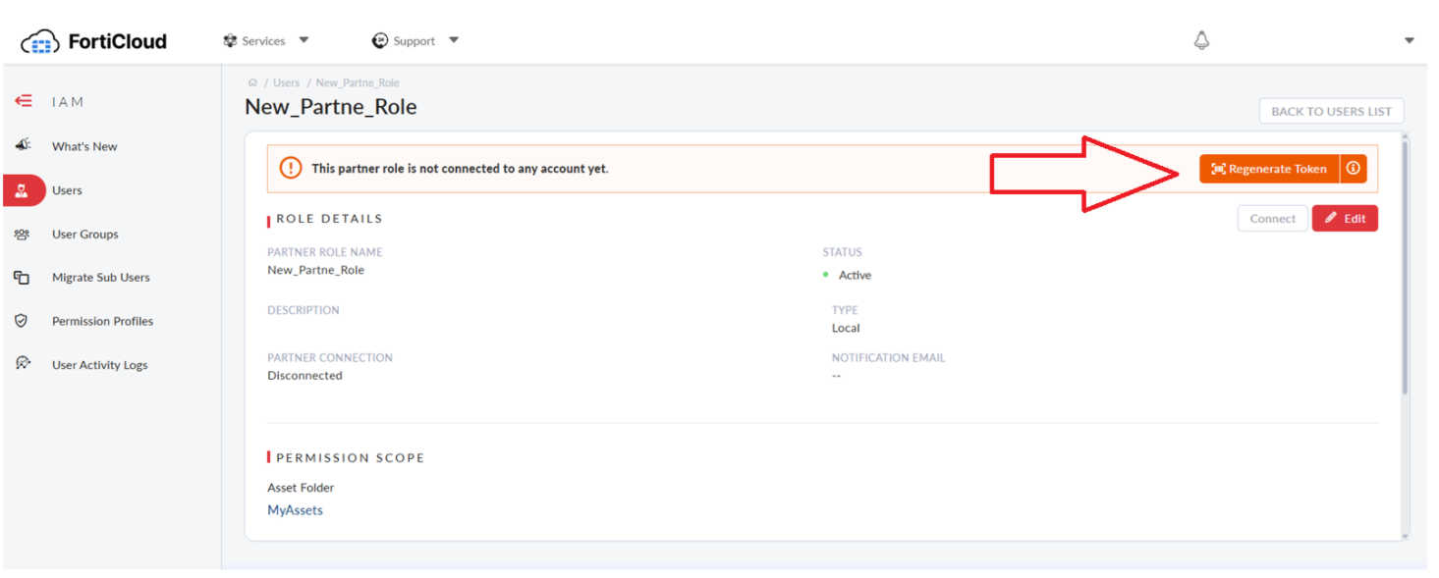
Task: Click the warning exclamation icon
Action: pyautogui.click(x=291, y=168)
